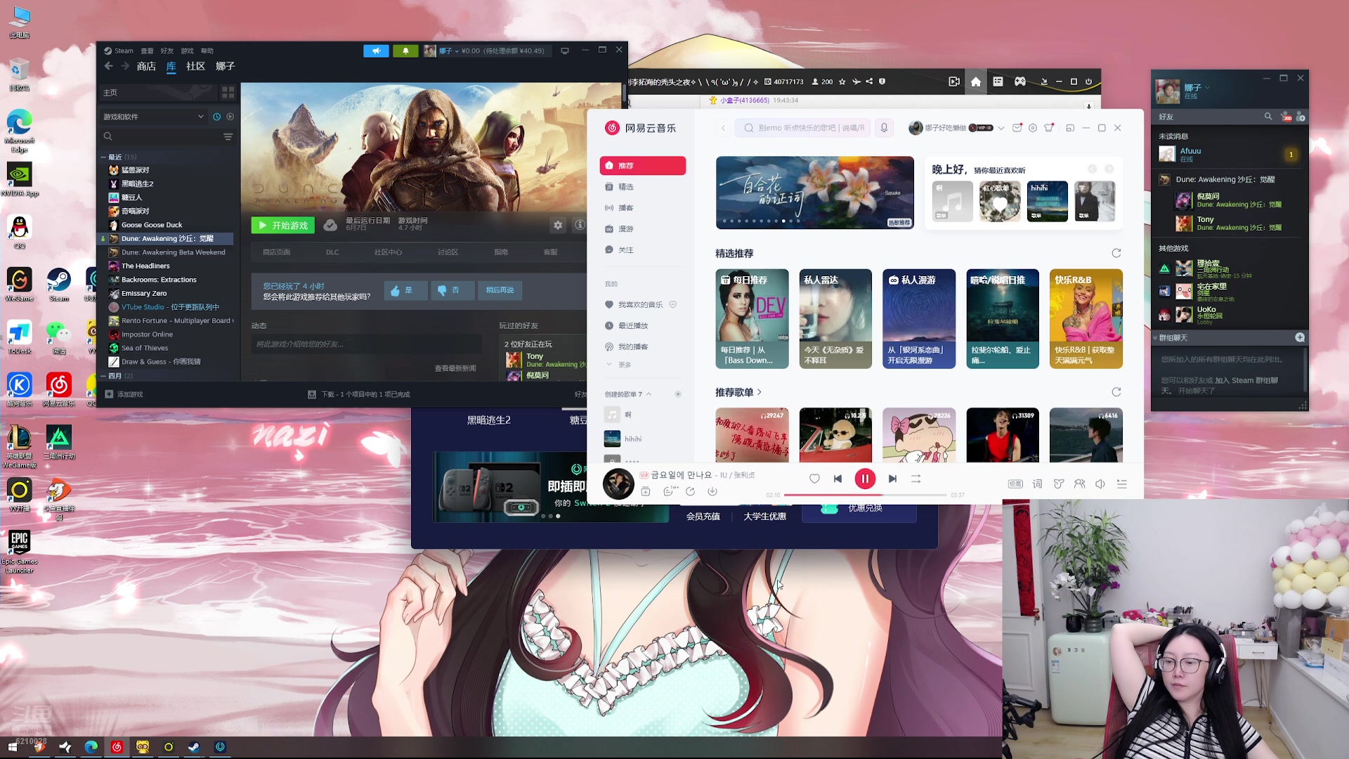
Task: Download the current song
Action: [x=712, y=491]
